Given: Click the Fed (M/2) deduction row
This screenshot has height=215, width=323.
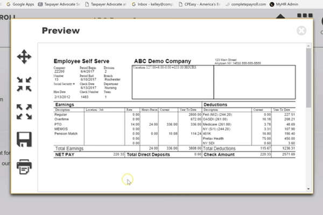Looking at the screenshot, I should point(217,114).
